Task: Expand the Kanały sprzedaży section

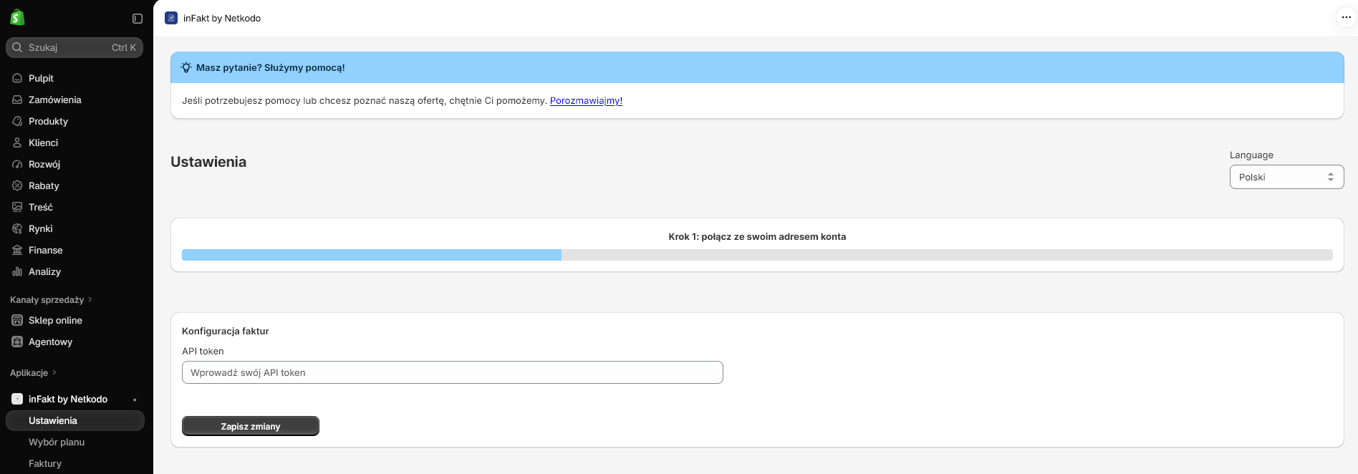Action: coord(51,299)
